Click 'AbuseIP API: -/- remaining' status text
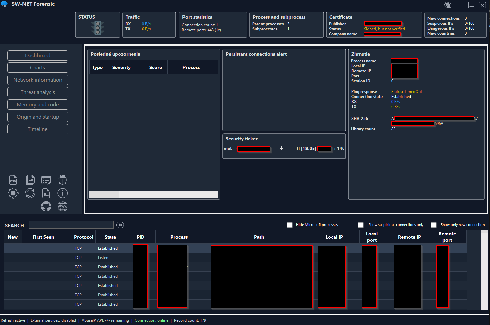490x325 pixels. (x=105, y=320)
